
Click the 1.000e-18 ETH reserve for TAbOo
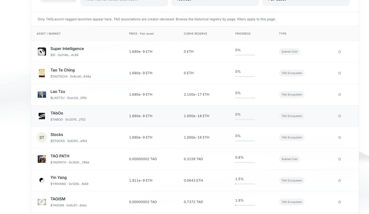pos(196,116)
